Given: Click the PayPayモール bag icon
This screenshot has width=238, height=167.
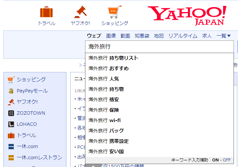Looking at the screenshot, I should 11,91.
